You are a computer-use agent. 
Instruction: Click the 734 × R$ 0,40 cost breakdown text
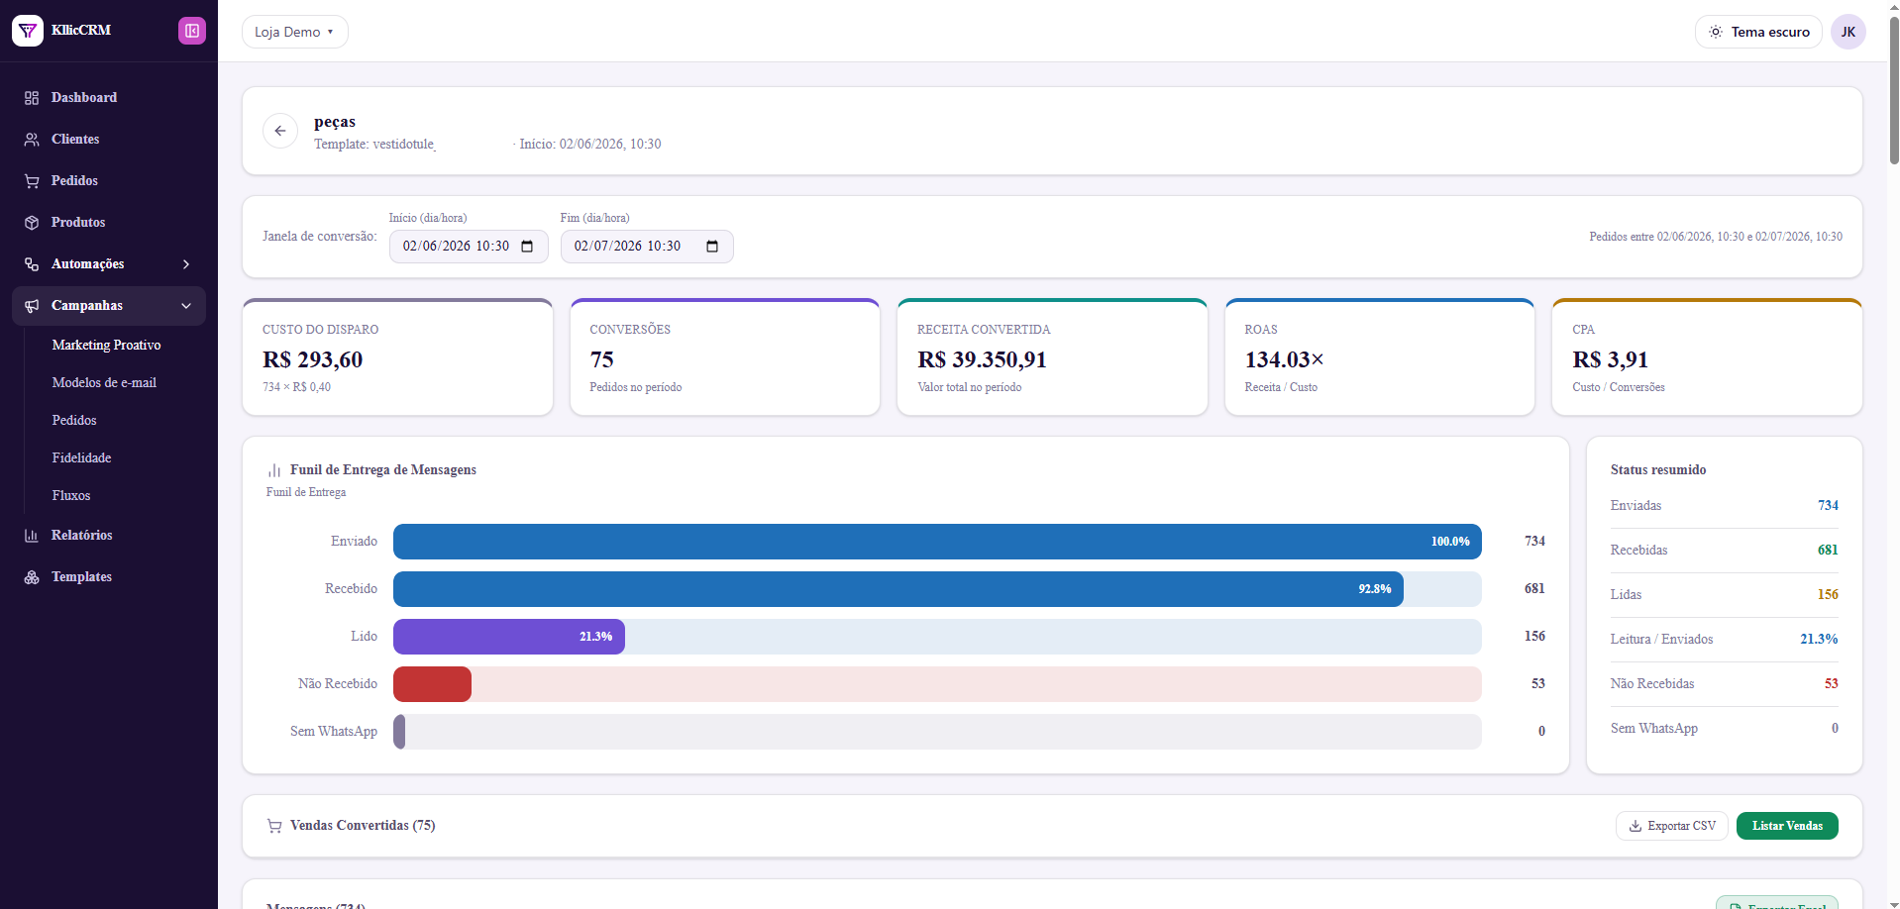(296, 387)
